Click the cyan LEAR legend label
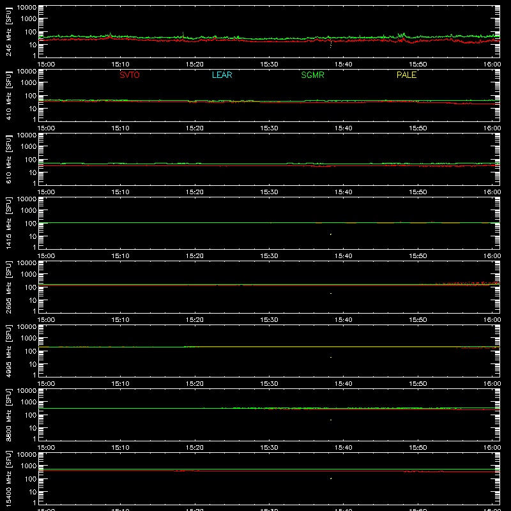The width and height of the screenshot is (511, 511). 222,75
